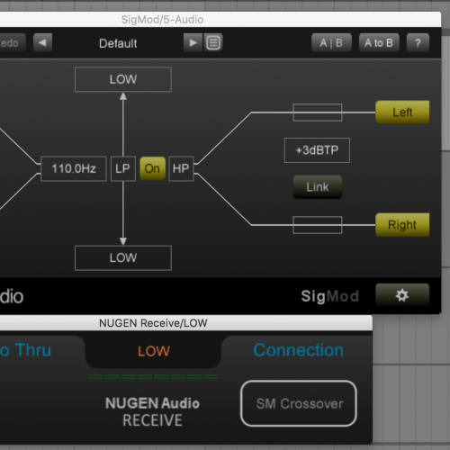
Task: Click the partially visible Redo button
Action: click(x=13, y=42)
